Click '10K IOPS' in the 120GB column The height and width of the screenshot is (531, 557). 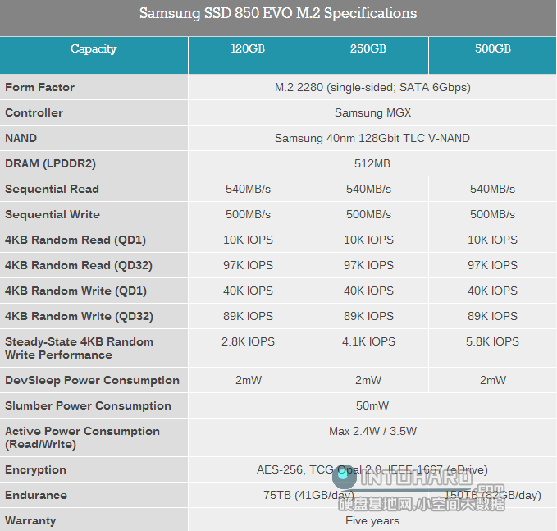(x=248, y=240)
